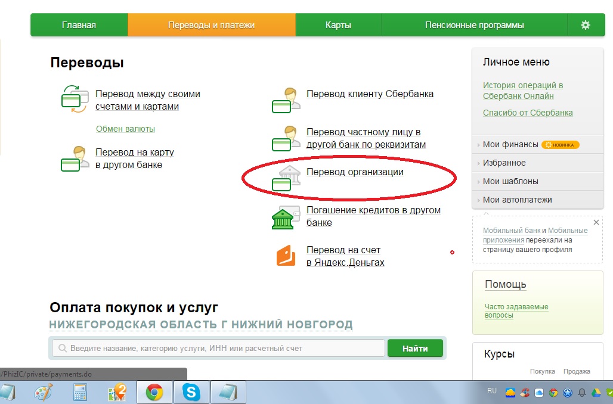Viewport: 613px width, 404px height.
Task: Open Перевод частному лицу в другой банк
Action: click(366, 138)
